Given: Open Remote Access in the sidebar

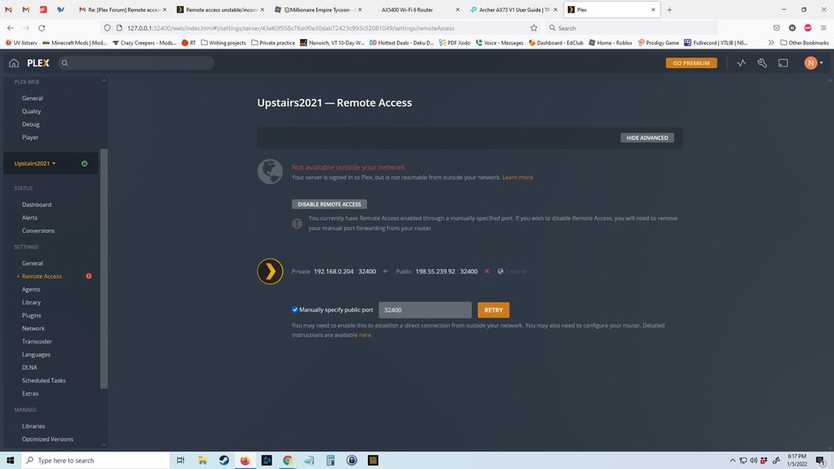Looking at the screenshot, I should [x=42, y=276].
